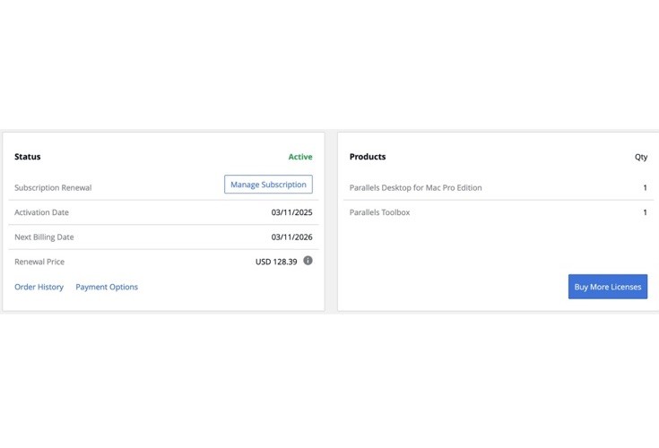Click Buy More Licenses button
Viewport: 659px width, 448px height.
pos(608,287)
